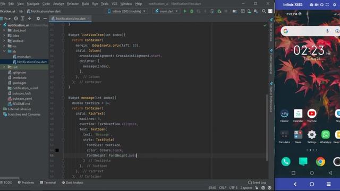Open Scratches and Consoles node
The width and height of the screenshot is (340, 191).
point(24,115)
